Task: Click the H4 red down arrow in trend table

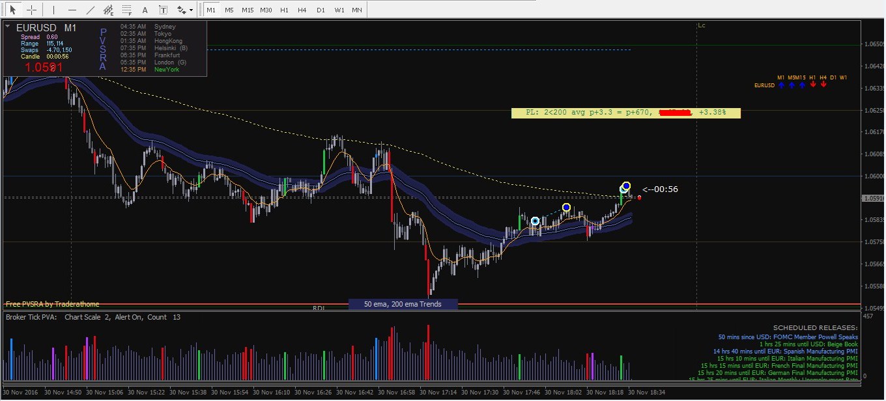Action: tap(823, 85)
